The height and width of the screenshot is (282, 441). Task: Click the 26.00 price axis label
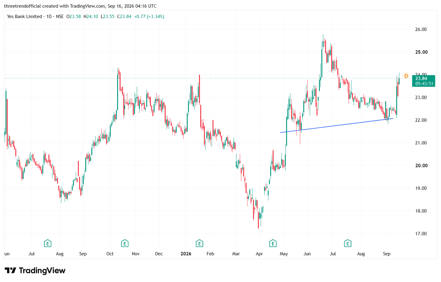pyautogui.click(x=421, y=29)
